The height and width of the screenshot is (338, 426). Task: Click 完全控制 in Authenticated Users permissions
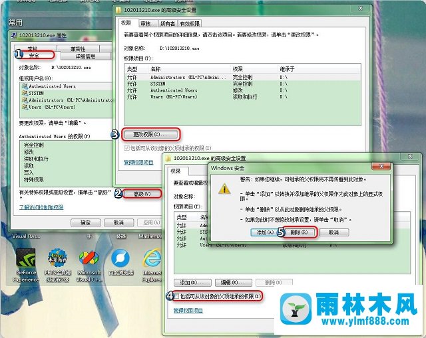tap(34, 145)
